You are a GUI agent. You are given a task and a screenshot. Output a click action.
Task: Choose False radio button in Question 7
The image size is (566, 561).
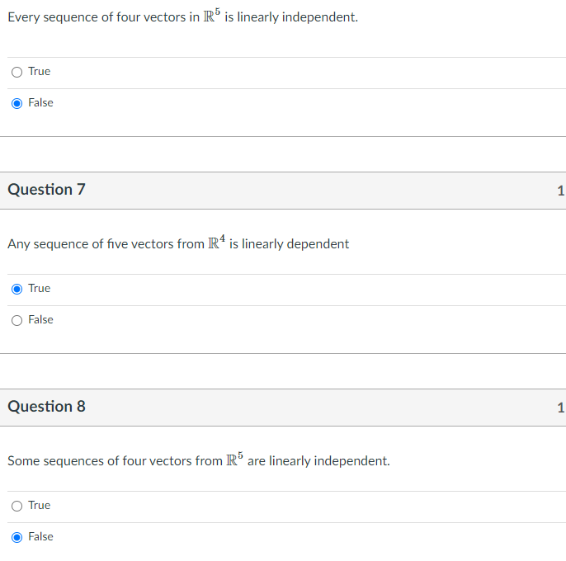pos(17,321)
